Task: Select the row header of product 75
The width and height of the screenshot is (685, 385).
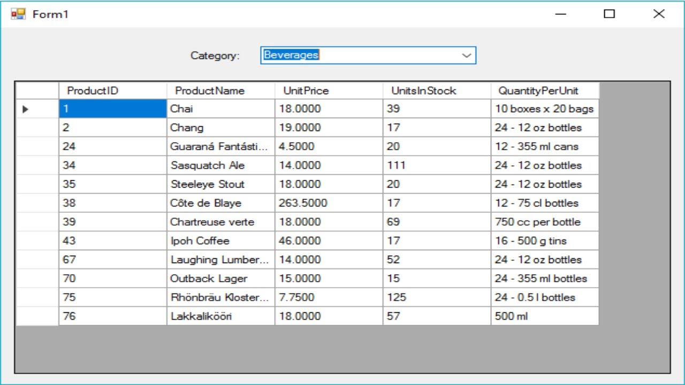Action: point(37,297)
